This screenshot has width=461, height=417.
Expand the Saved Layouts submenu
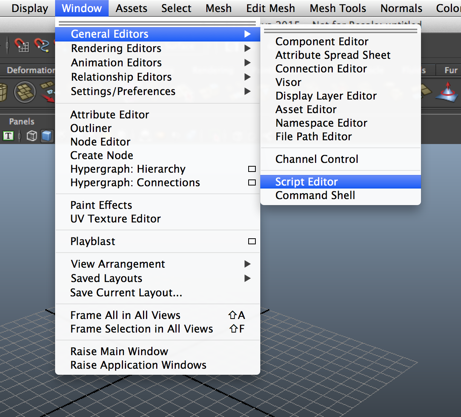click(x=106, y=278)
